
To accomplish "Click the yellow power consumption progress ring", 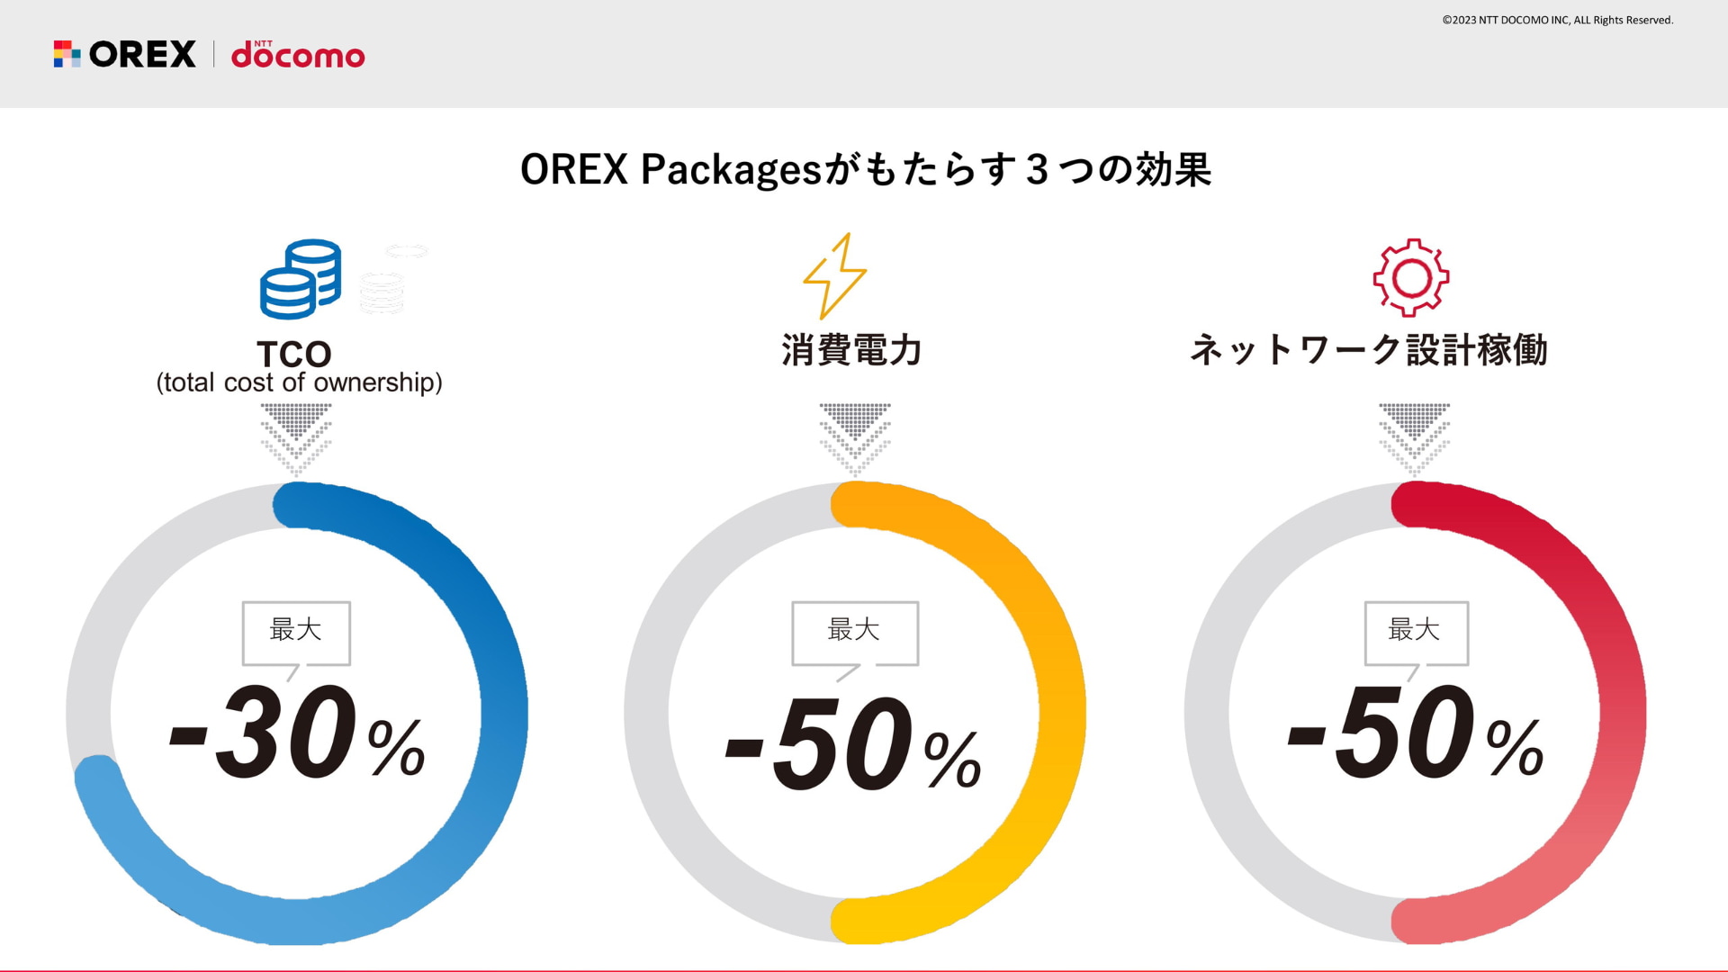I will coord(1062,711).
